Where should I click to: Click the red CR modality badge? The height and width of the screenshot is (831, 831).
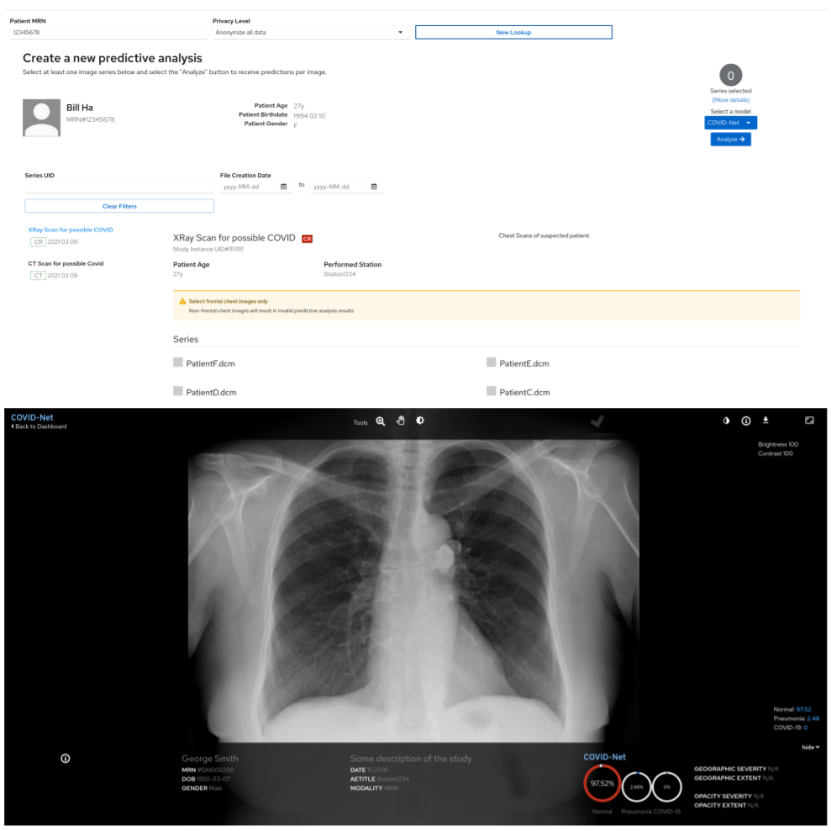pos(307,239)
